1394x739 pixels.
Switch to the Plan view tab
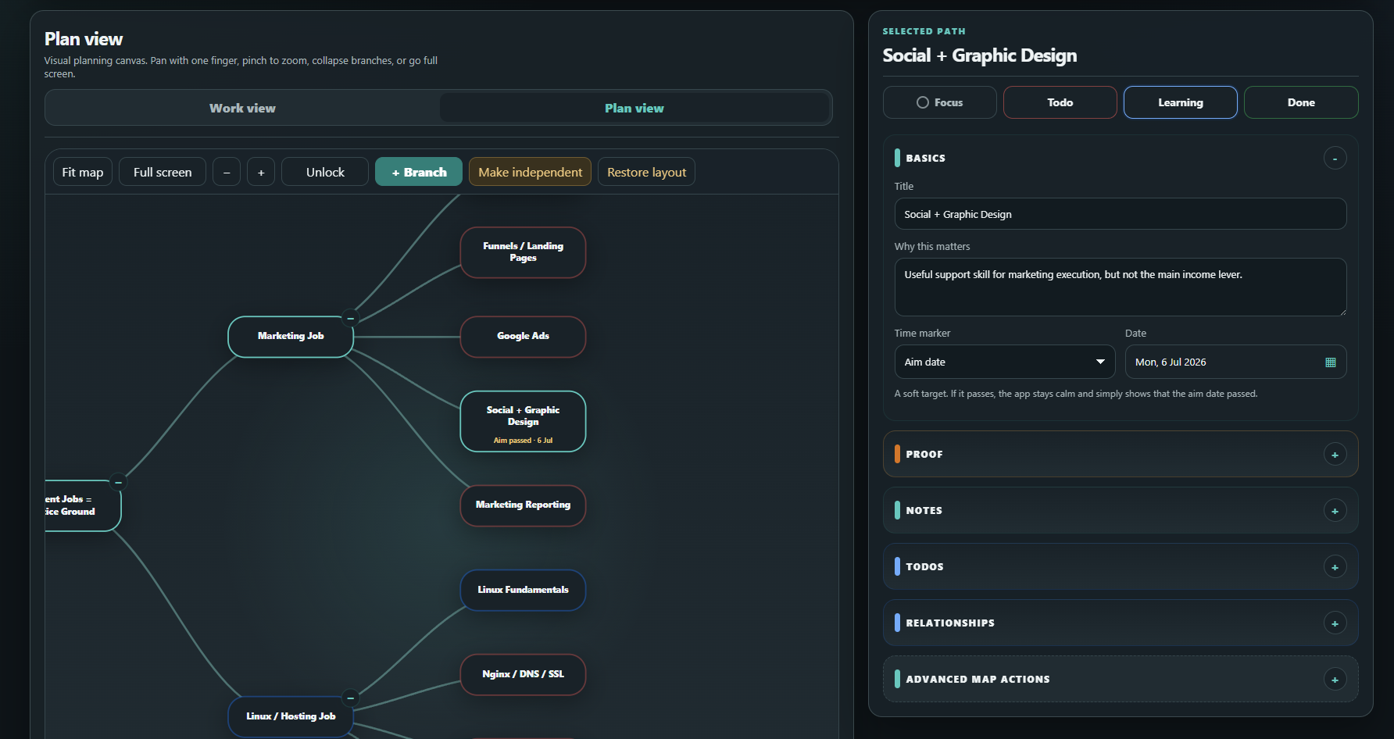tap(634, 108)
